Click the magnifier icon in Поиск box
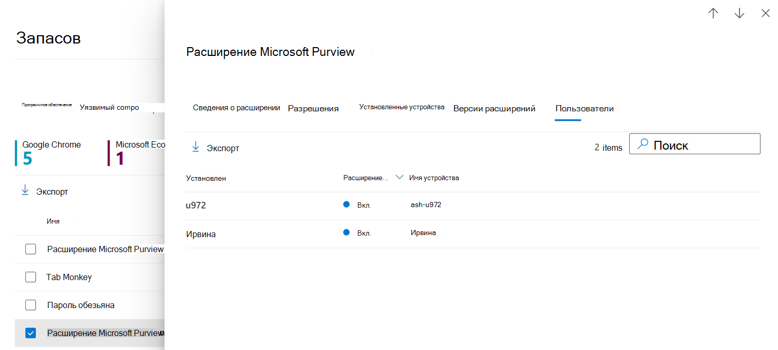This screenshot has width=778, height=350. [643, 144]
